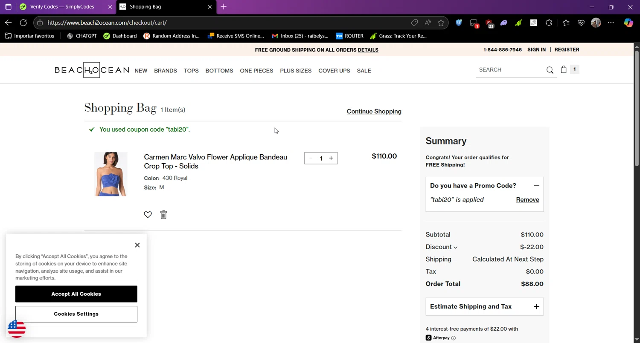Open the Bitwarden shield extension icon

click(459, 23)
